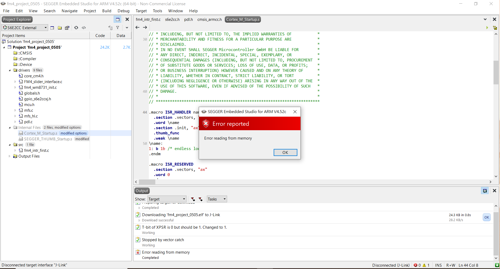Image resolution: width=500 pixels, height=269 pixels.
Task: Click the editor horizontal scrollbar thumb
Action: coord(147,182)
